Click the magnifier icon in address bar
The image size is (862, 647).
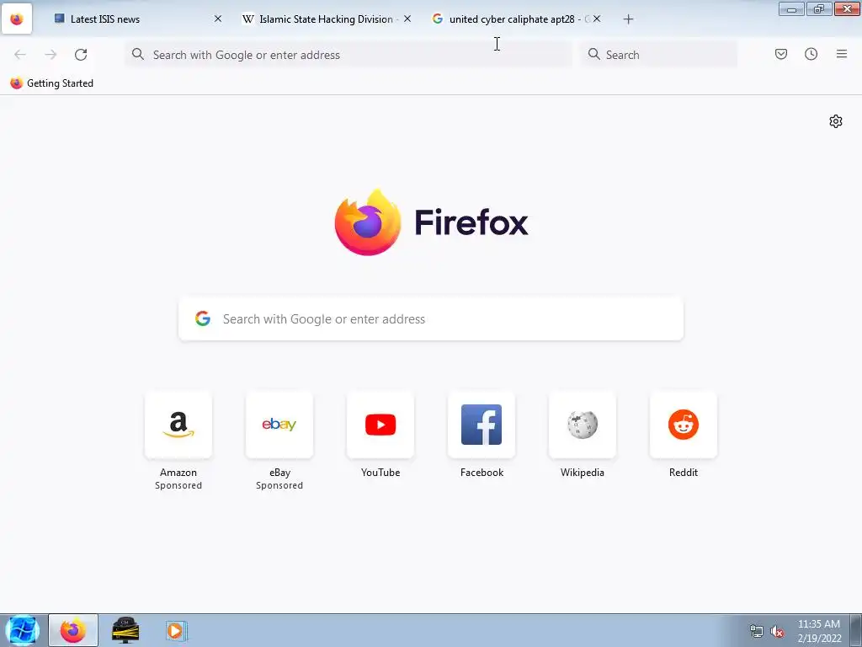(138, 54)
